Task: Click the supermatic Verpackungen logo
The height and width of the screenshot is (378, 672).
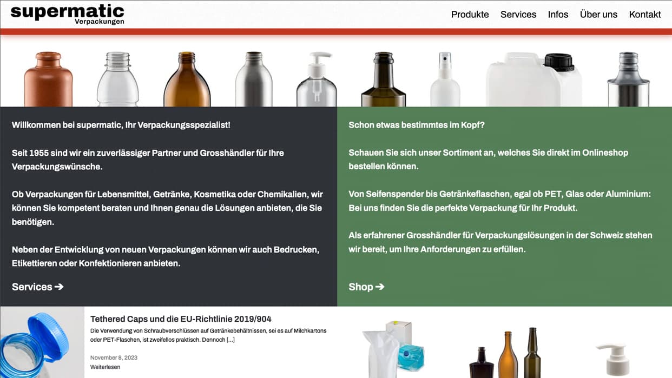Action: pyautogui.click(x=68, y=14)
